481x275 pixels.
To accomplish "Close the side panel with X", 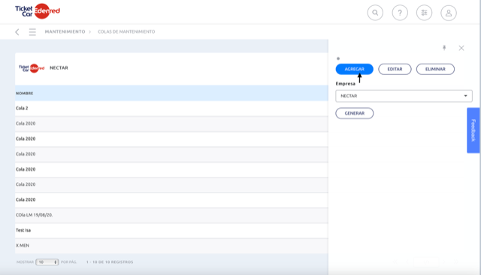I will (x=461, y=48).
